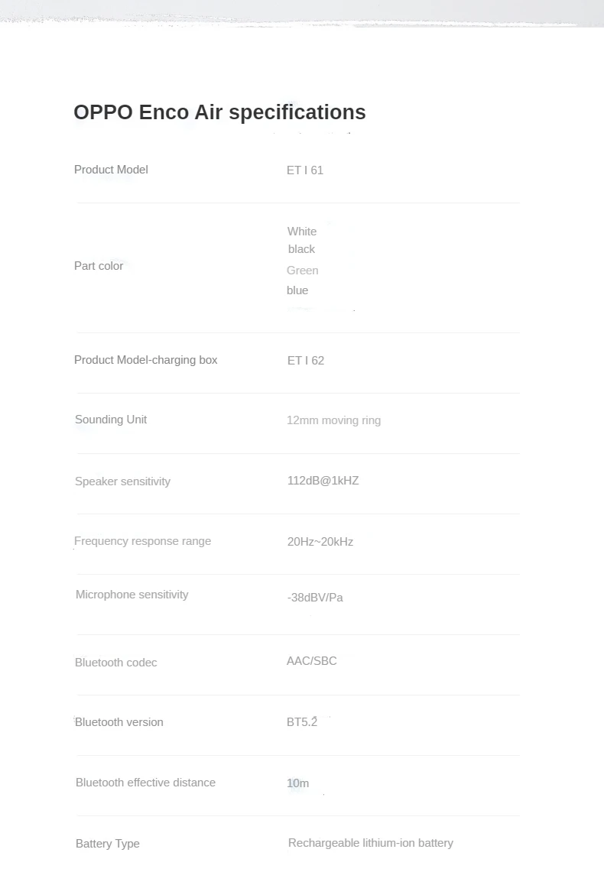Click the 112dB@1kHZ sensitivity value
Viewport: 604px width, 872px height.
point(323,481)
